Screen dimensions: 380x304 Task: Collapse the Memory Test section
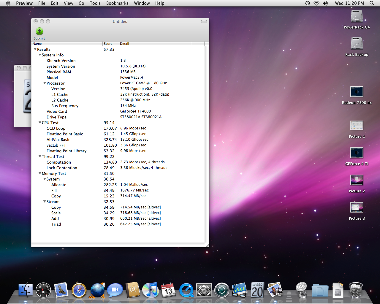pyautogui.click(x=40, y=173)
